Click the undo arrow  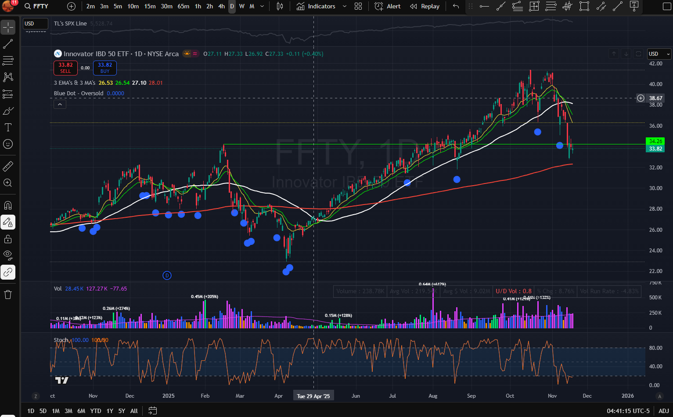pos(456,6)
